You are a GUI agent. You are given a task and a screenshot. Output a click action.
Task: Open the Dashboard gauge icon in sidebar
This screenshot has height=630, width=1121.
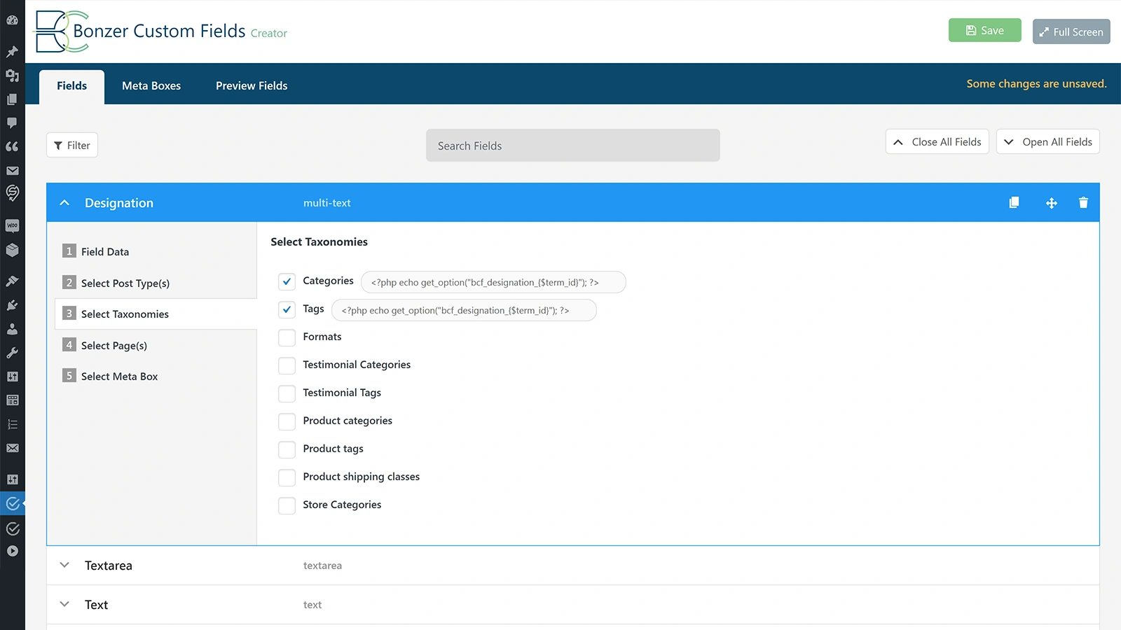12,20
